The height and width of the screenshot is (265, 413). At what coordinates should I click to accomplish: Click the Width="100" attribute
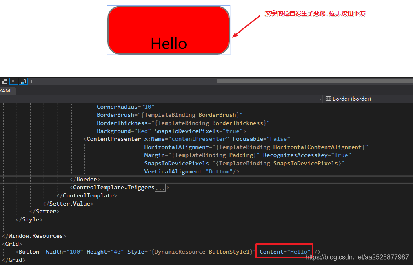tap(64, 252)
